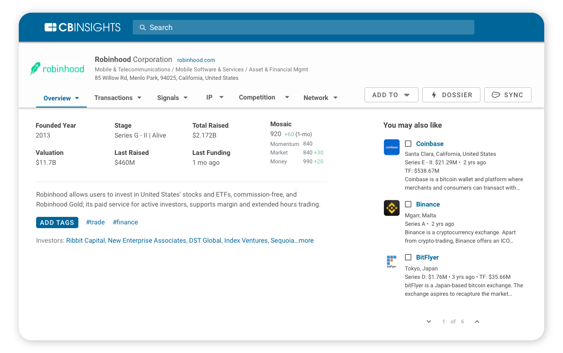Click the Momentum 840 score row
The image size is (563, 353).
click(x=291, y=144)
